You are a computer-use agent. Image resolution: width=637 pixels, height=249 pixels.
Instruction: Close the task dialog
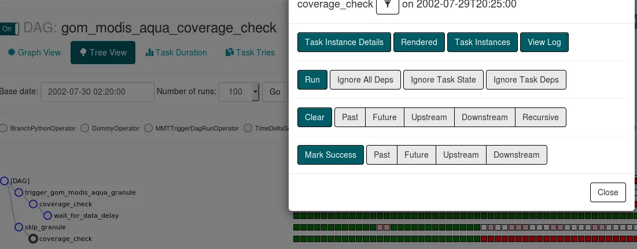point(607,192)
